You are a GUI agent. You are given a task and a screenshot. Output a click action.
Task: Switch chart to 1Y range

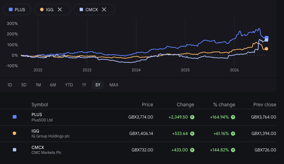coord(84,85)
